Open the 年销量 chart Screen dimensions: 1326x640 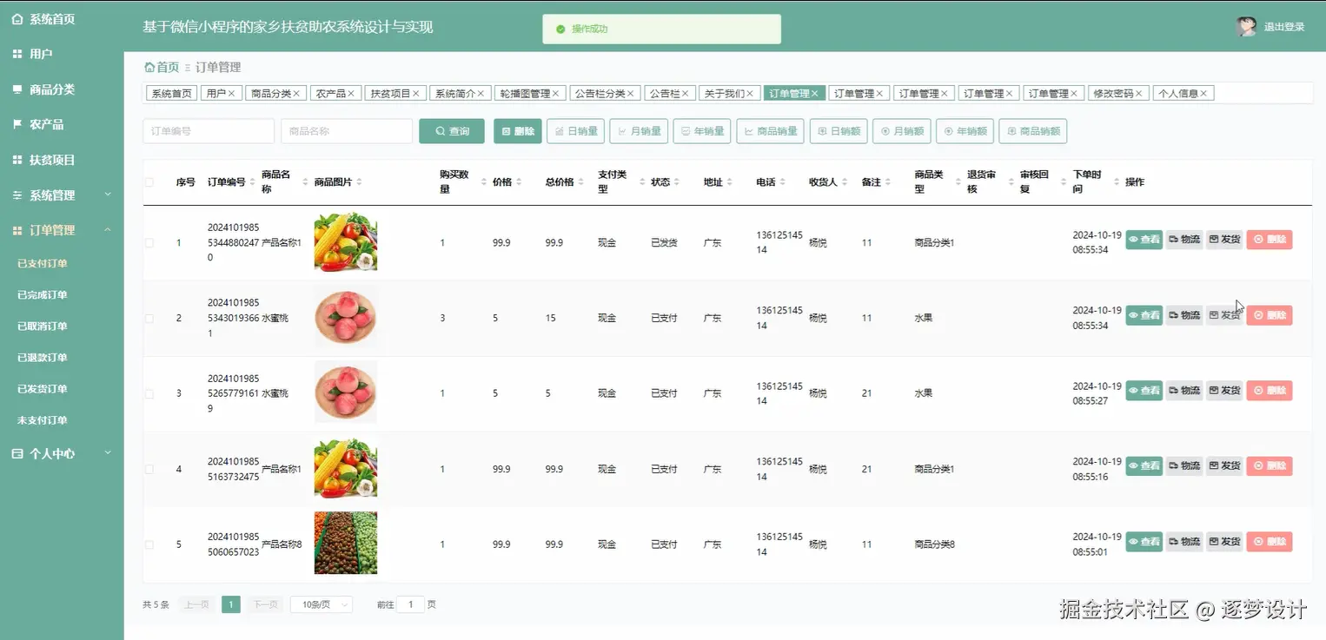(702, 131)
